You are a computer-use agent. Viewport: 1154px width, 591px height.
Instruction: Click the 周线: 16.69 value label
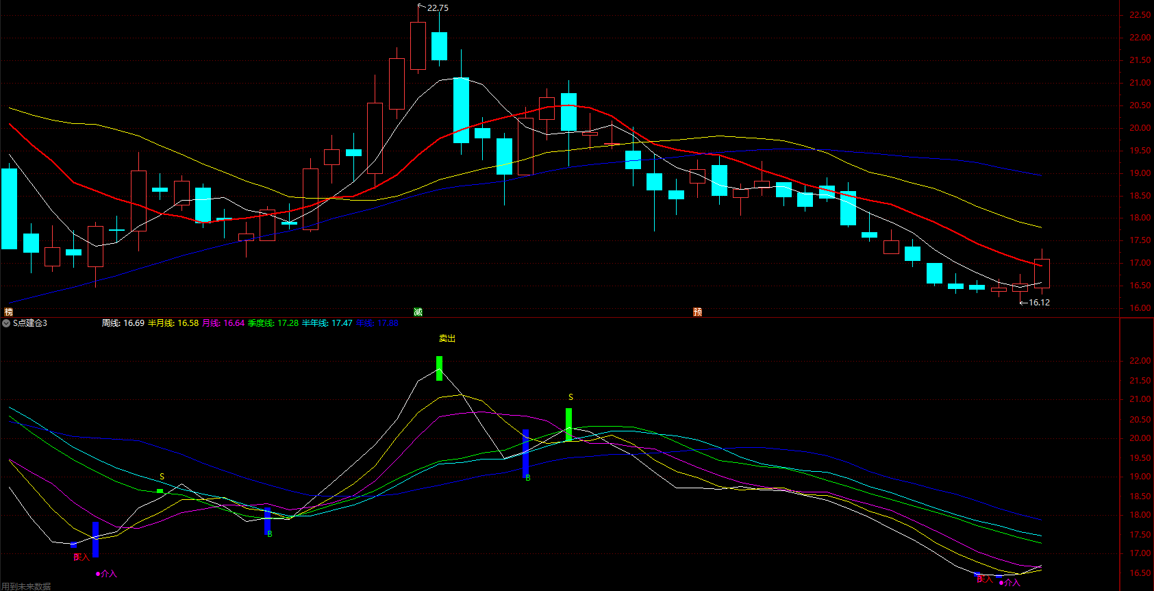tap(123, 323)
